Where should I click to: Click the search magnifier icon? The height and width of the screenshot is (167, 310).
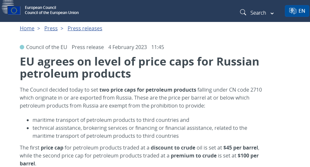(243, 12)
